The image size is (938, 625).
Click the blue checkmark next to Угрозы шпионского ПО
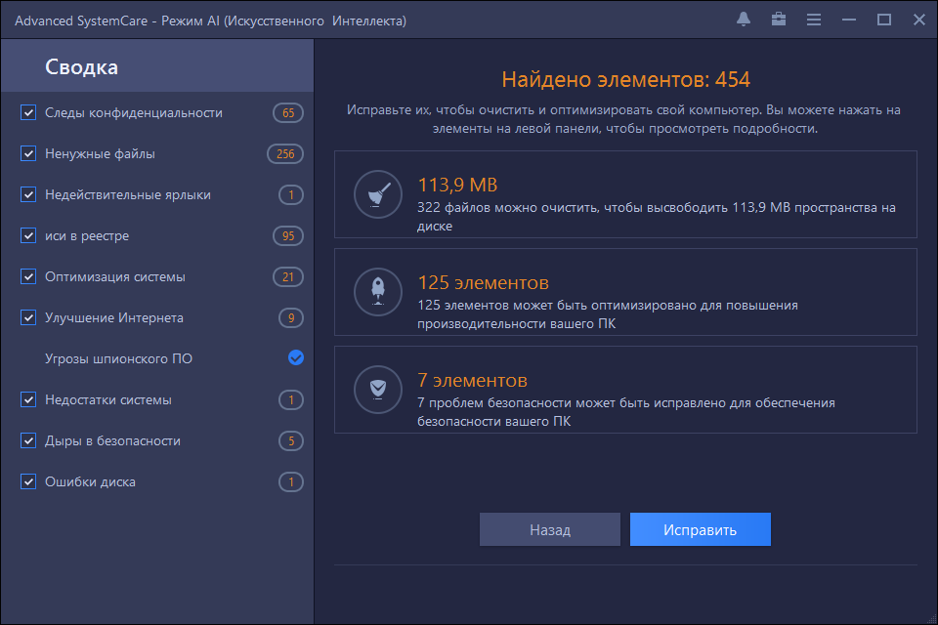point(294,357)
